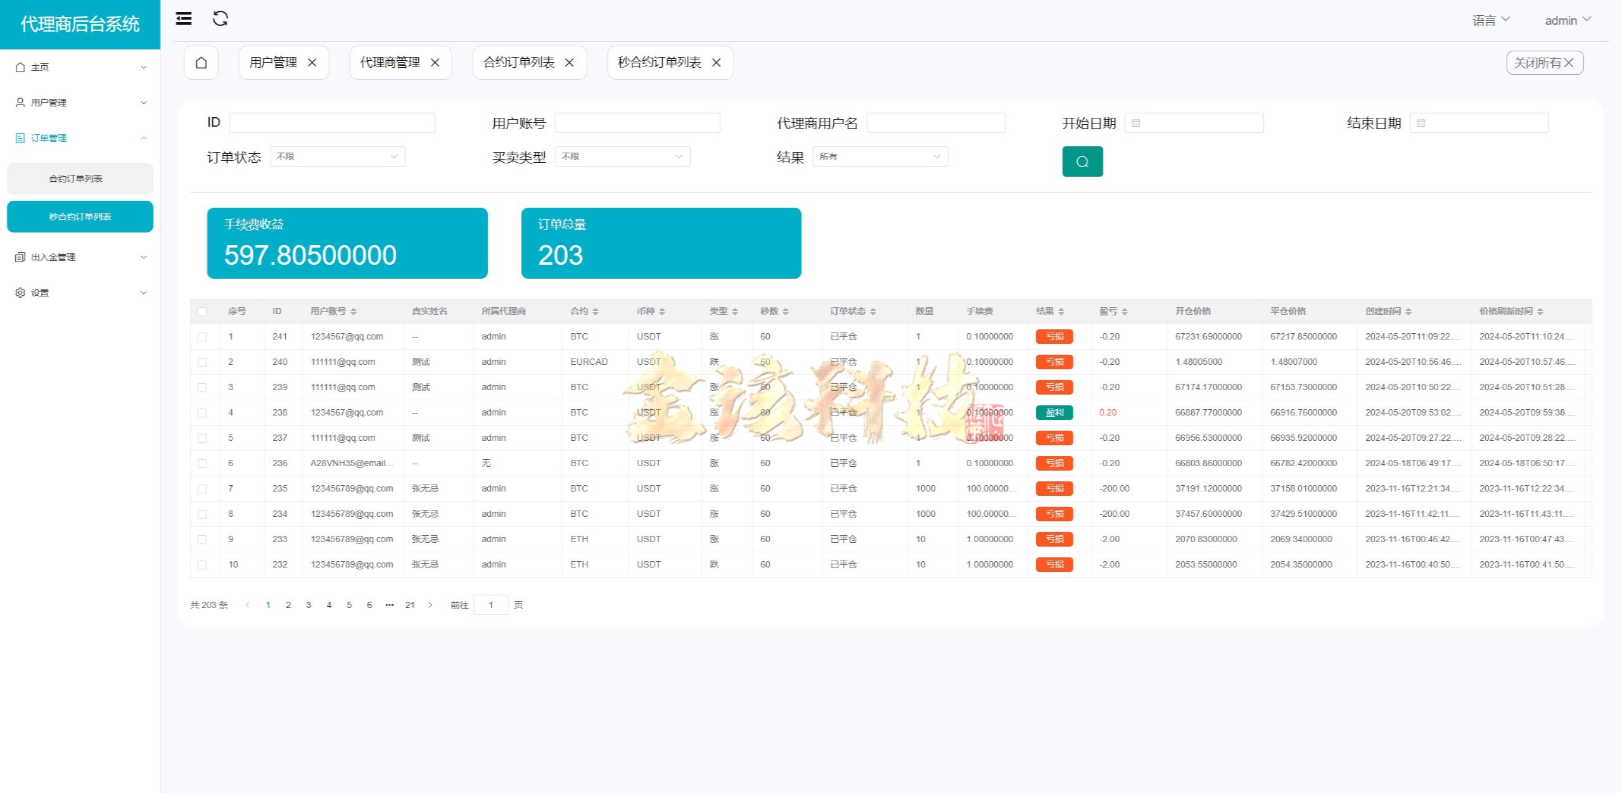This screenshot has width=1622, height=793.
Task: Open the 主页 sidebar item
Action: [x=42, y=67]
